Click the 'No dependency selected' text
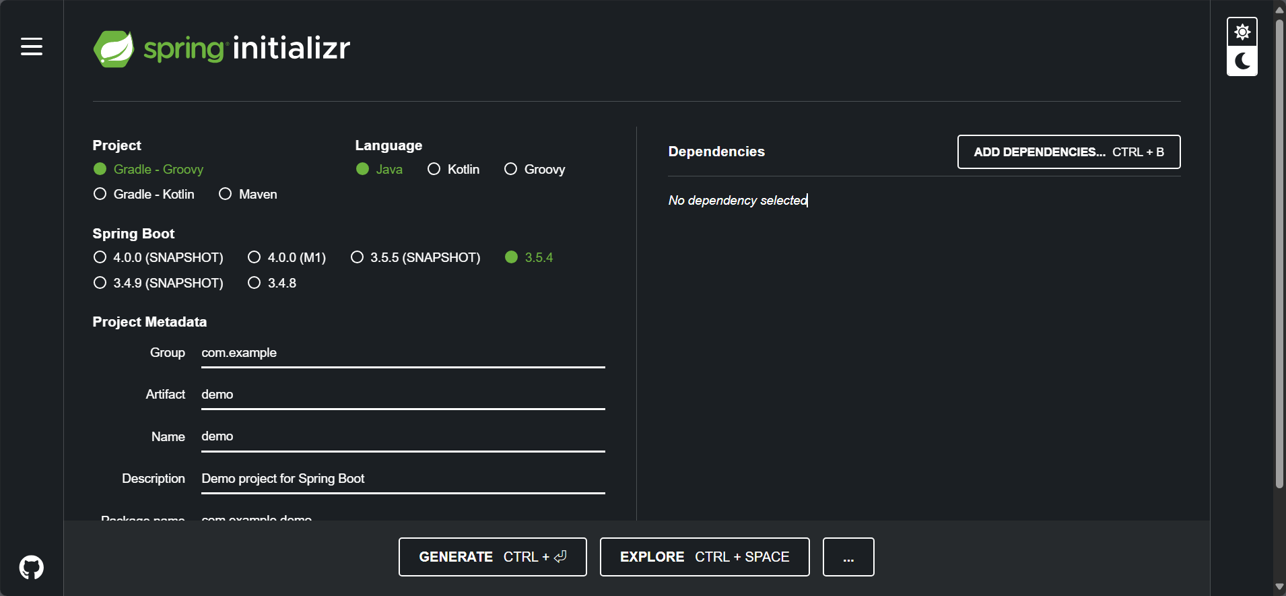Image resolution: width=1286 pixels, height=596 pixels. click(x=738, y=201)
